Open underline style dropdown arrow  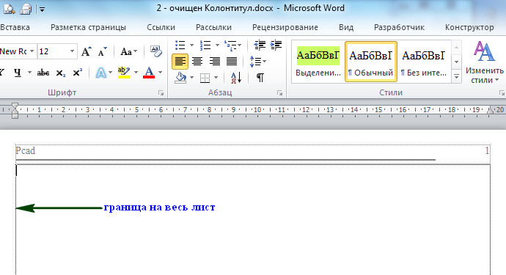[29, 73]
